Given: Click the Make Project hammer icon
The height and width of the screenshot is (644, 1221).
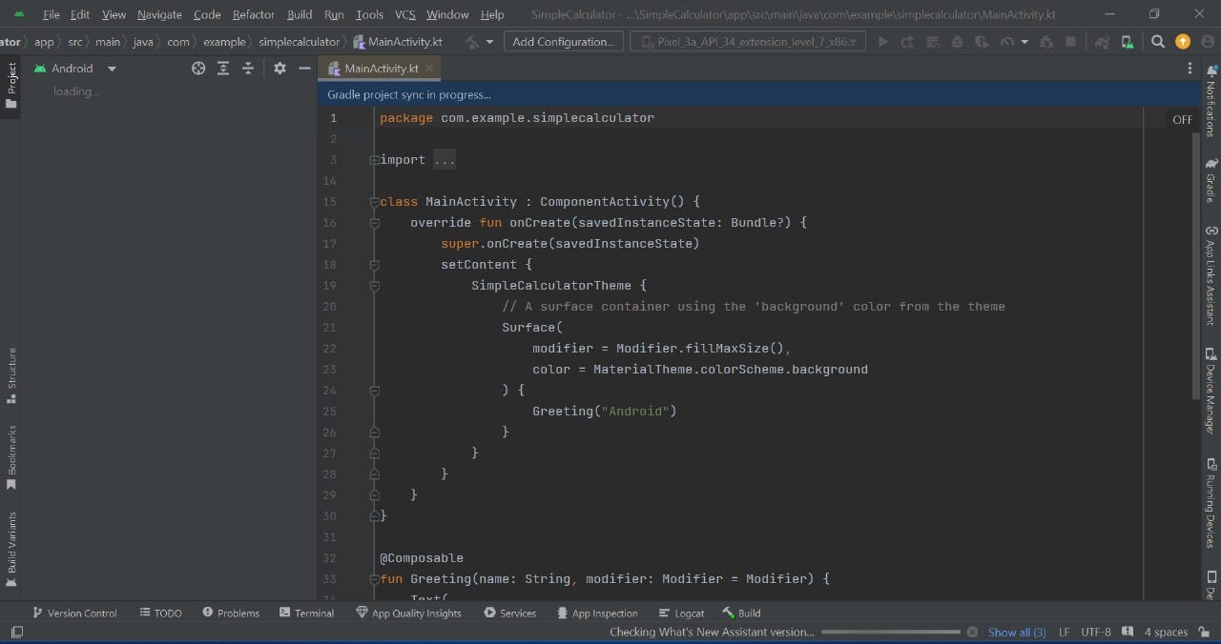Looking at the screenshot, I should click(x=472, y=42).
